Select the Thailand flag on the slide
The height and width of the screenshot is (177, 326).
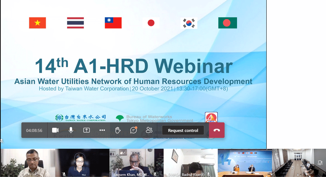[76, 23]
